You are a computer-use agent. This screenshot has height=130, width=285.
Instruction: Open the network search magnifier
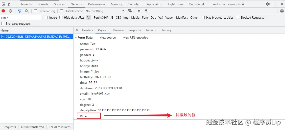click(27, 11)
